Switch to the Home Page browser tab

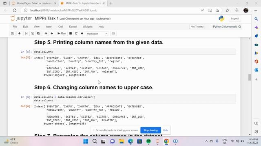point(32,3)
